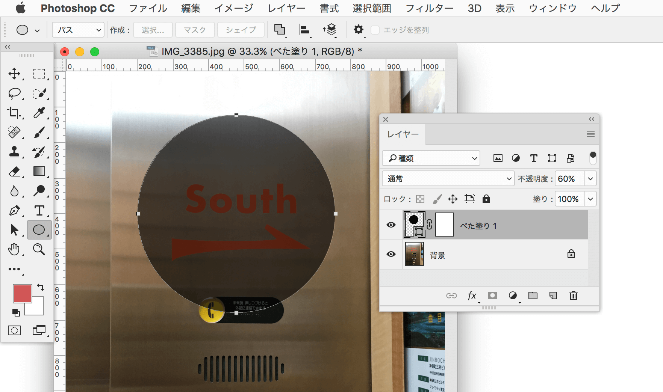Select the Hand tool
The image size is (663, 392).
click(14, 249)
